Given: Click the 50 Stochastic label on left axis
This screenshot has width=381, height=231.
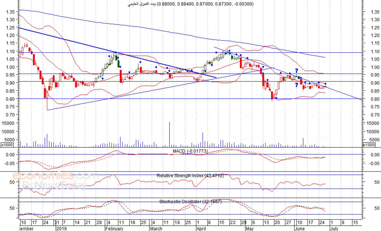Looking at the screenshot, I should [x=12, y=208].
